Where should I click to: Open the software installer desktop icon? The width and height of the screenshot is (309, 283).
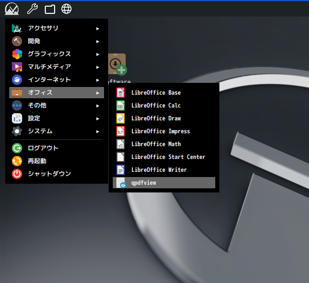click(117, 65)
